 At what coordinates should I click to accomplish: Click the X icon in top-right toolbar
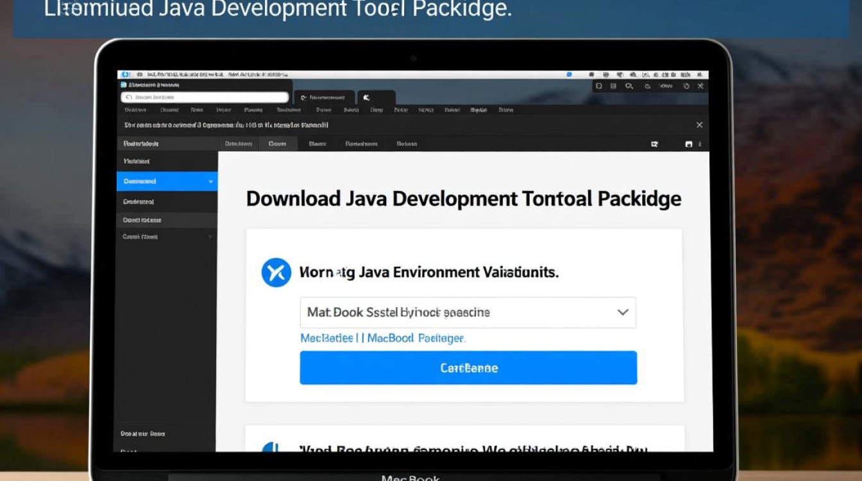[x=700, y=86]
